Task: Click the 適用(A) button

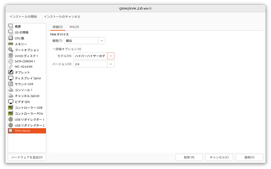Action: click(x=249, y=157)
